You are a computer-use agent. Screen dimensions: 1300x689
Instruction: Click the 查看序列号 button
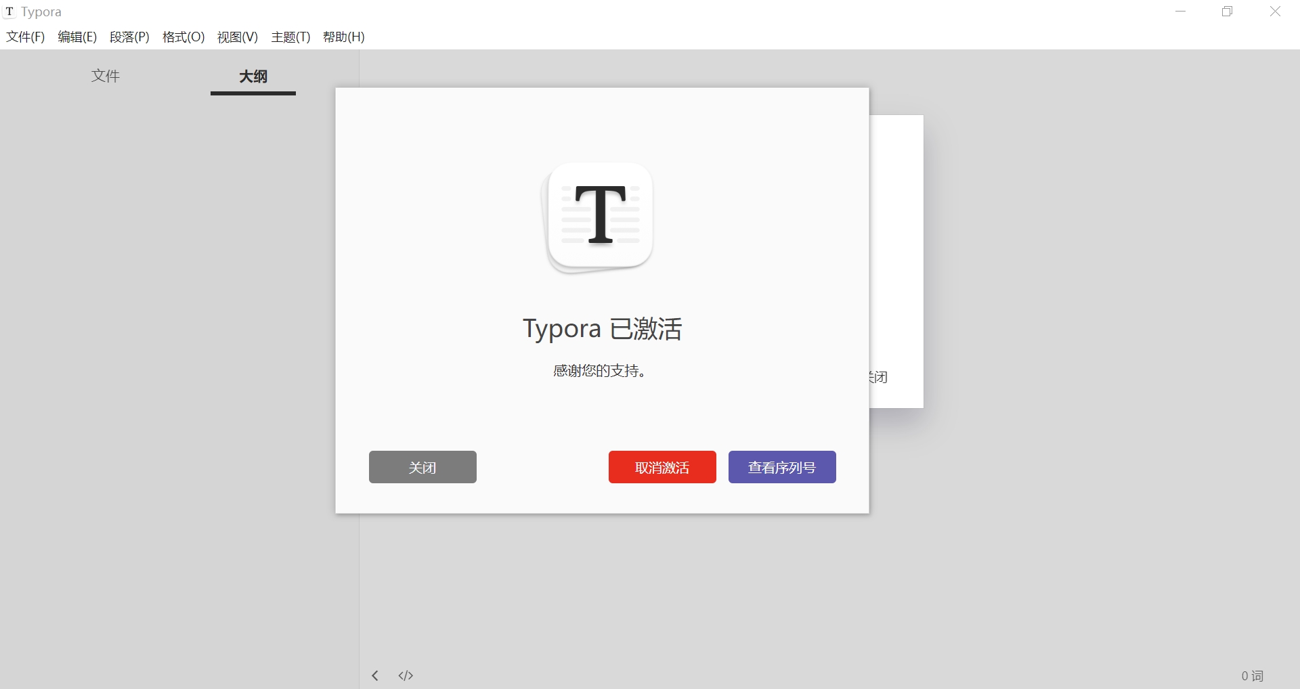coord(782,467)
